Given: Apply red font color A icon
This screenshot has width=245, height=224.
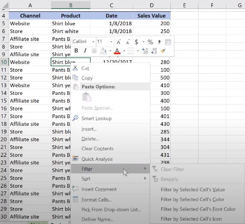Looking at the screenshot, I should click(x=117, y=51).
